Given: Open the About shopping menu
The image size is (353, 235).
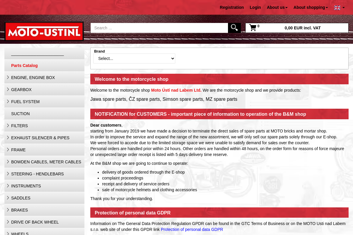Looking at the screenshot, I should pos(311,7).
